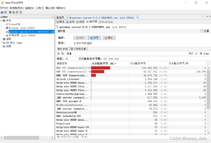Sort by the 线程名称 column header
The height and width of the screenshot is (143, 211).
tap(73, 63)
